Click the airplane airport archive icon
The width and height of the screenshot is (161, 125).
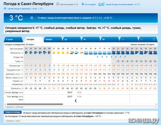[x=5, y=9]
